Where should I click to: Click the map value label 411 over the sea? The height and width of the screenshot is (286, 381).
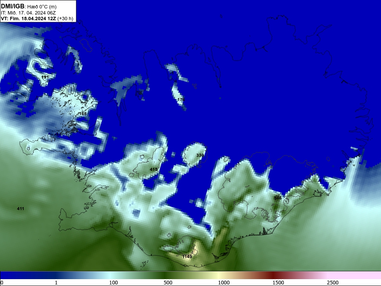[21, 209]
